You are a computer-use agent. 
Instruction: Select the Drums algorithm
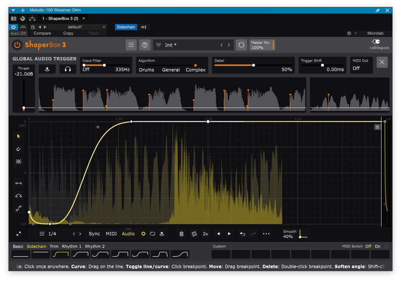146,70
